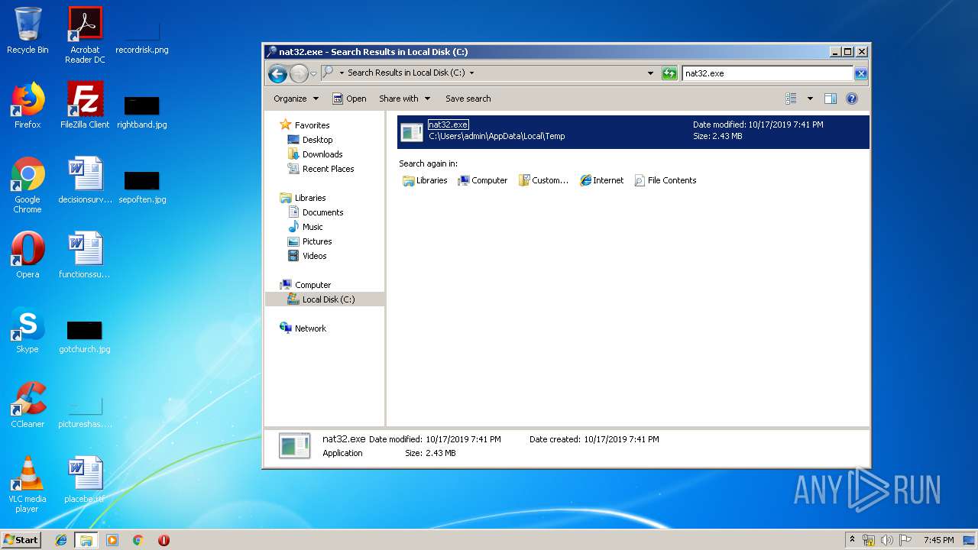Open the Music library
The height and width of the screenshot is (550, 978).
(306, 227)
